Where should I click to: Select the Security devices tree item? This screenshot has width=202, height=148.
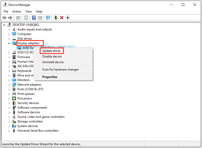(x=28, y=103)
